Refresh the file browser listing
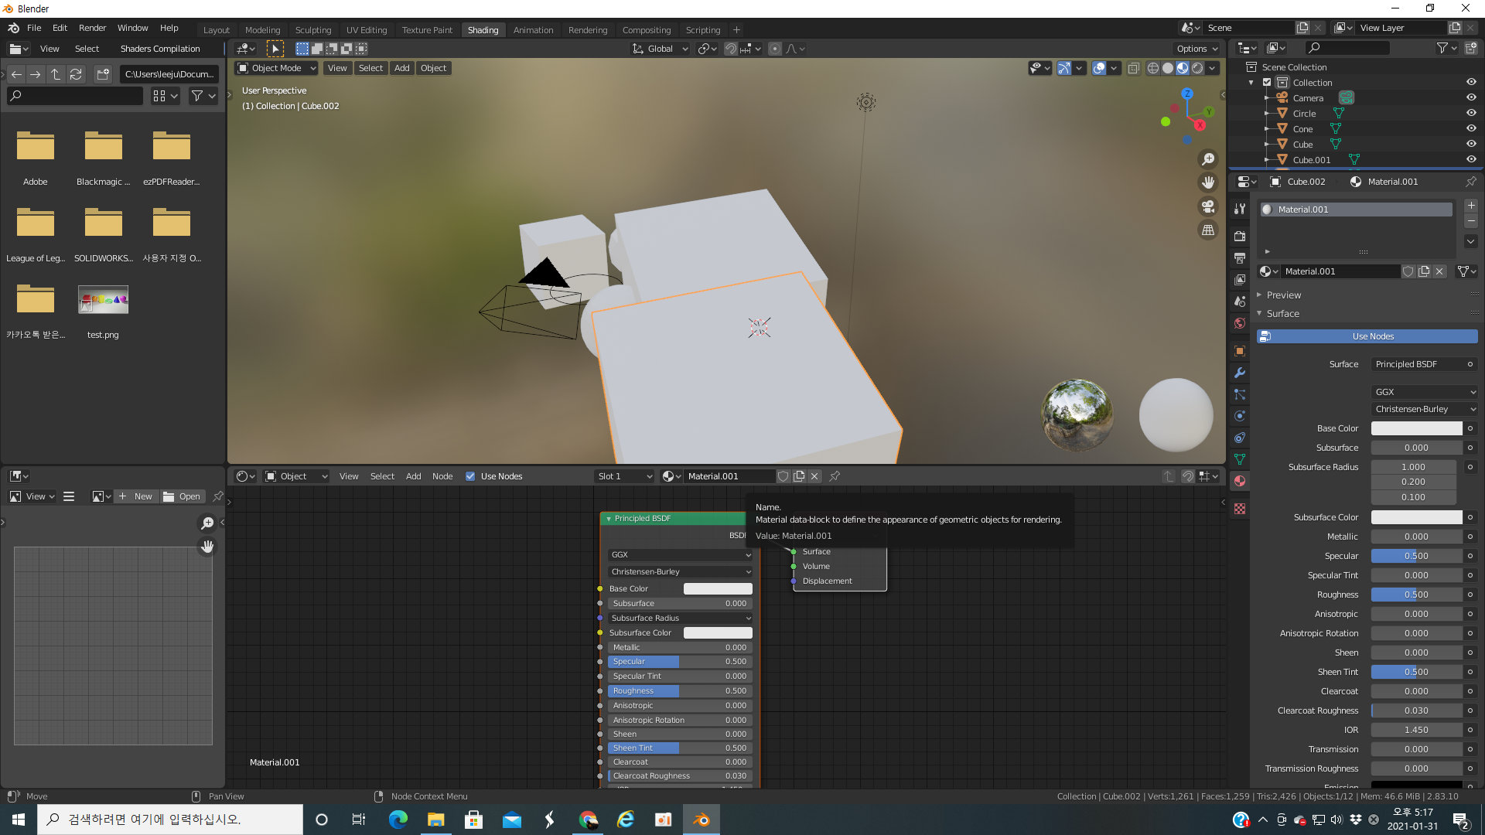 pos(76,74)
